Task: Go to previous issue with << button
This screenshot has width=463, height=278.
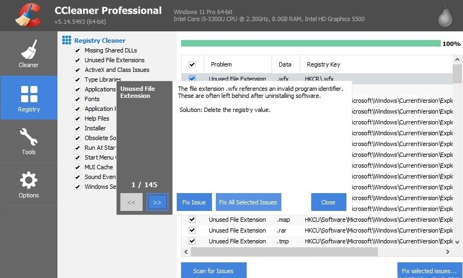Action: (x=131, y=202)
